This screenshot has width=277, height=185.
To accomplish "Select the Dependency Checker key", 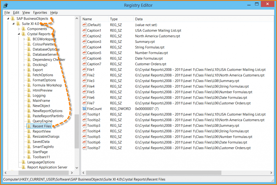I will coord(49,60).
